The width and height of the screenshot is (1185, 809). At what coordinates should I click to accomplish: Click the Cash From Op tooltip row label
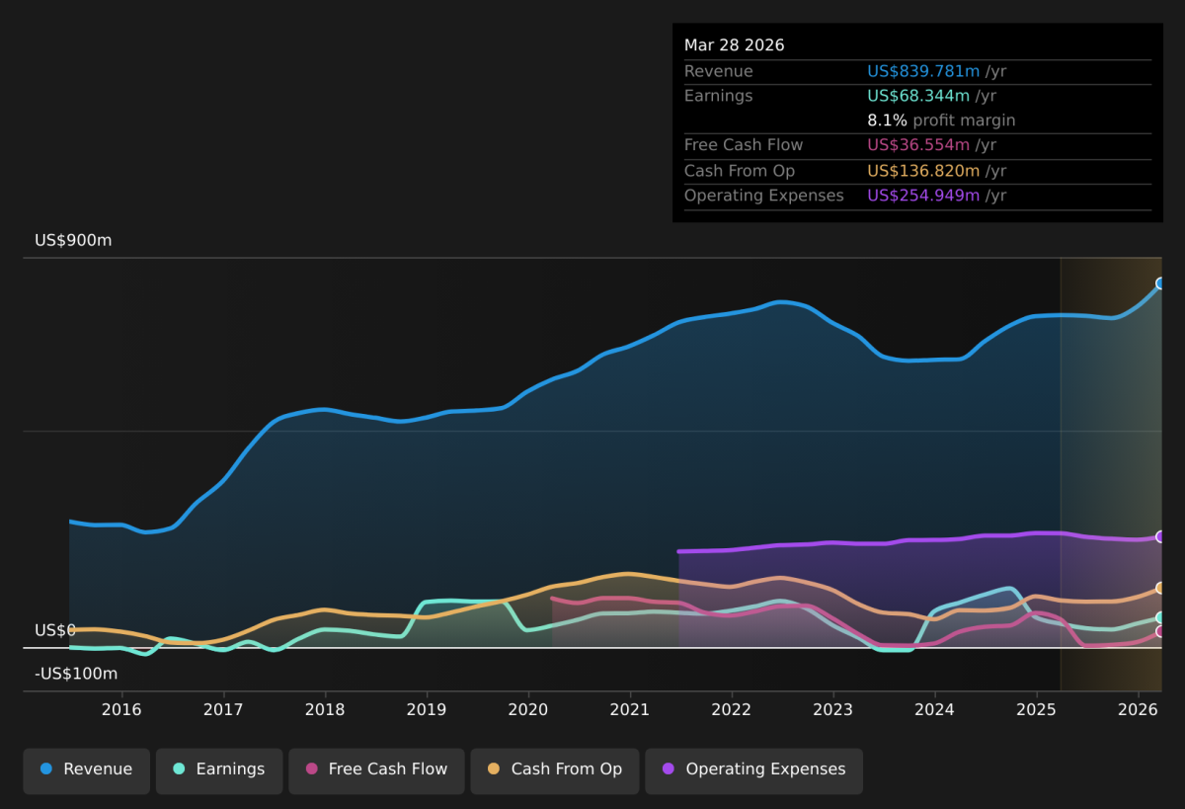(x=740, y=171)
